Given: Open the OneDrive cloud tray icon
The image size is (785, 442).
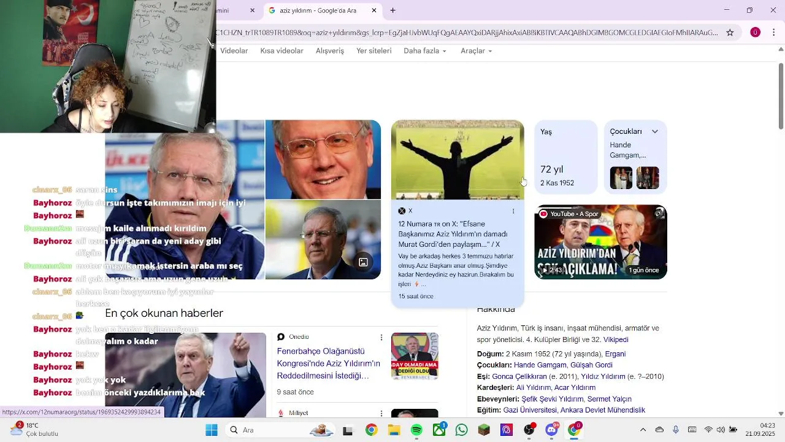Looking at the screenshot, I should pyautogui.click(x=659, y=430).
